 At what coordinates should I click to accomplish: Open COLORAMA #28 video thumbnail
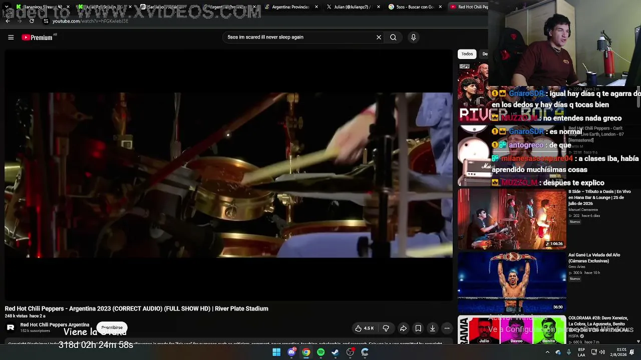(512, 330)
